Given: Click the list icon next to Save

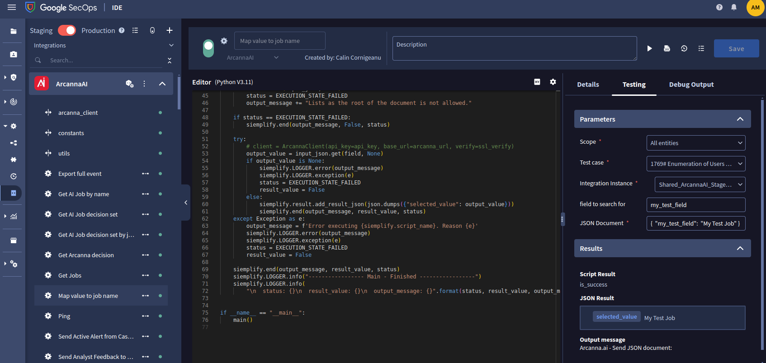Looking at the screenshot, I should coord(701,48).
